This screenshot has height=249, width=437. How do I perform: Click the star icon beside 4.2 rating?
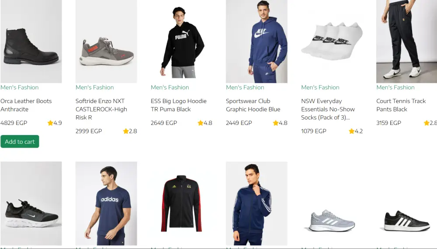351,131
